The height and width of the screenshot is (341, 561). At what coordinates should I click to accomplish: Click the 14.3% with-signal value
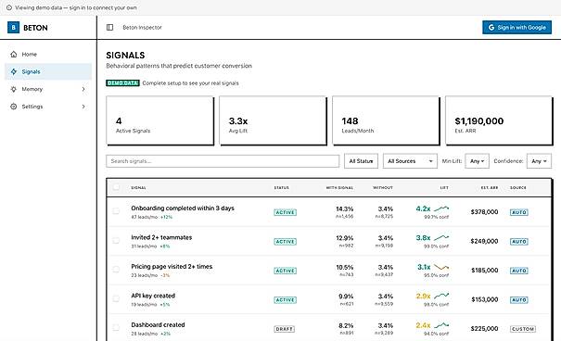345,208
